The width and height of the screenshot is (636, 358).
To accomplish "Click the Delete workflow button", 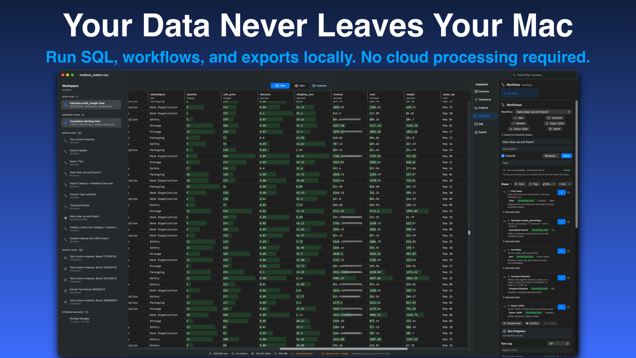I will pos(555,129).
